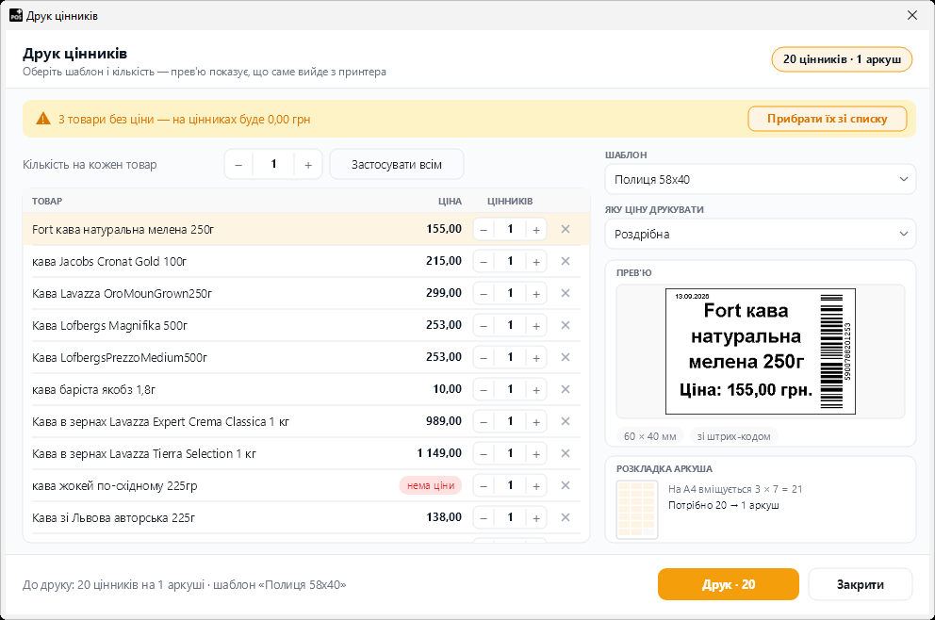Viewport: 935px width, 620px height.
Task: Remove Fort кава натуральна мелена 250г row
Action: pos(566,229)
